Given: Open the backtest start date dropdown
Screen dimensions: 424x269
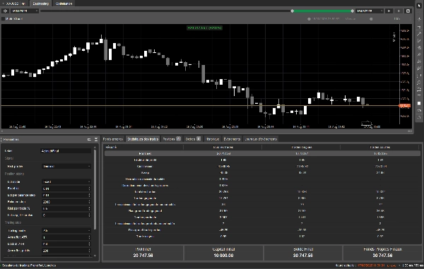Looking at the screenshot, I should 25,11.
